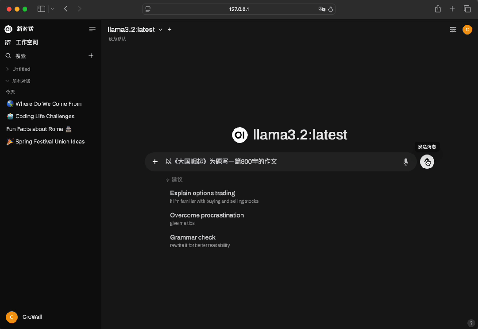Click the attach plus icon in message box
The width and height of the screenshot is (478, 329).
(155, 162)
